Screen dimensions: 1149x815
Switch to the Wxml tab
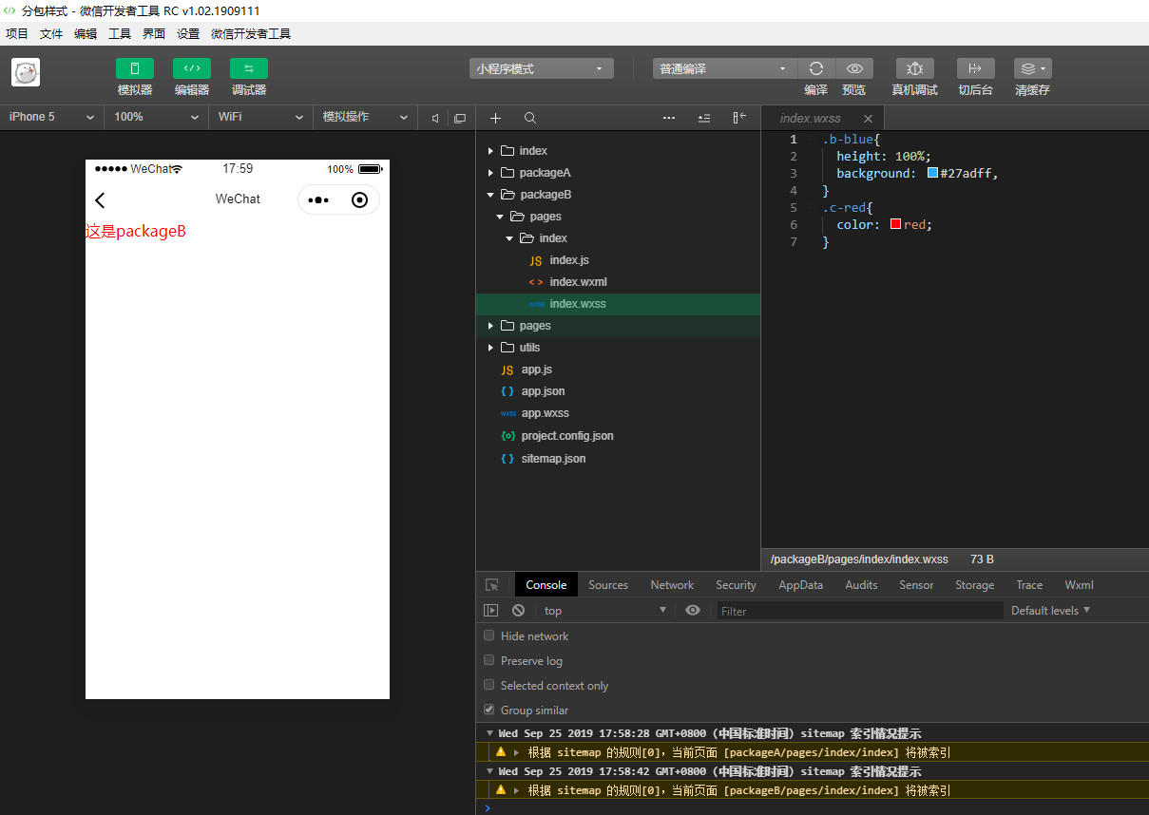1079,585
